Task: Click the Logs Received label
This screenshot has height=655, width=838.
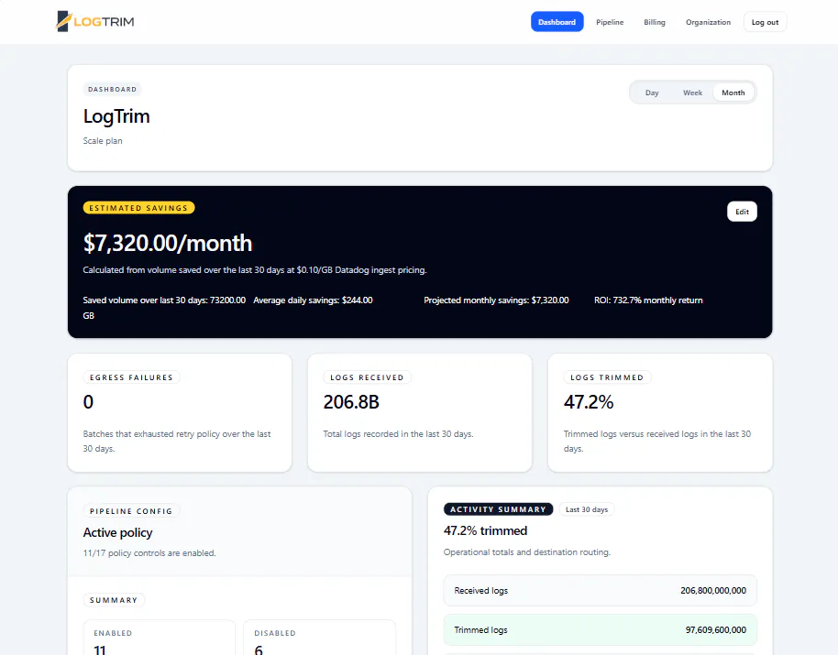Action: click(x=367, y=377)
